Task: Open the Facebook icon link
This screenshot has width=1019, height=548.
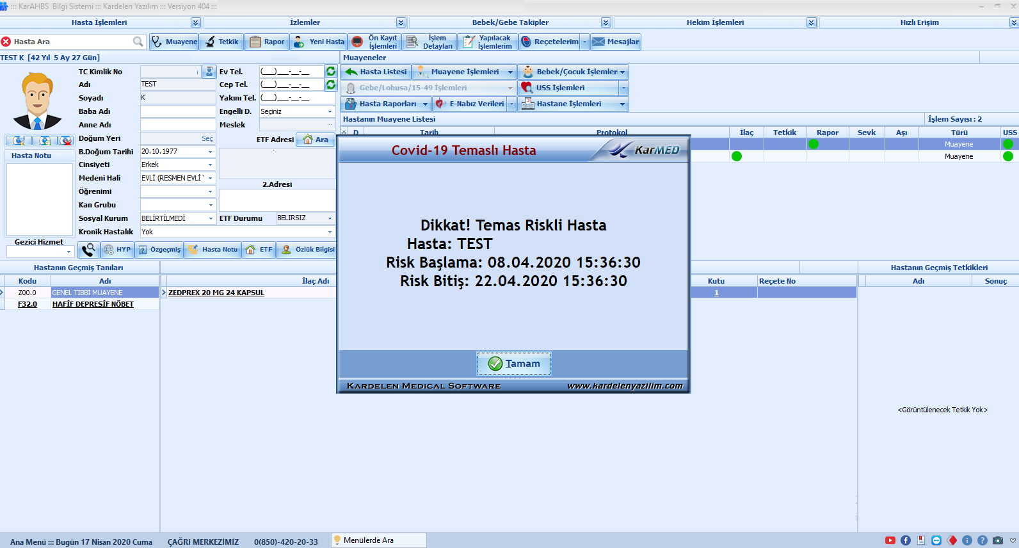Action: (x=906, y=540)
